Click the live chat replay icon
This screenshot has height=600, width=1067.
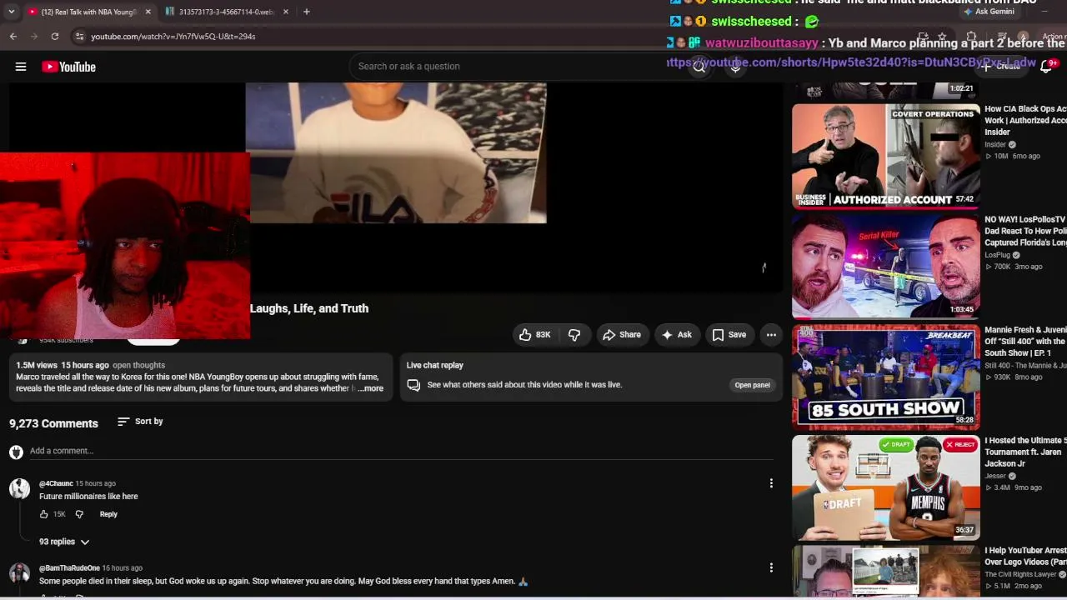[413, 385]
